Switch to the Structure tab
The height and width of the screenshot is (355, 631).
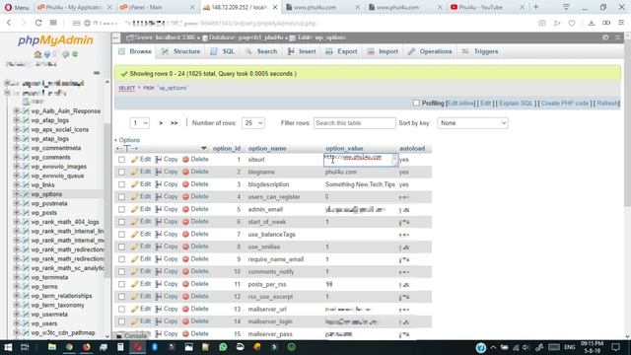tap(181, 51)
